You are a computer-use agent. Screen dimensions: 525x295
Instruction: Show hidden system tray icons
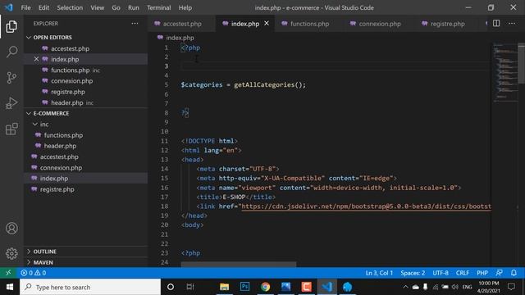405,287
